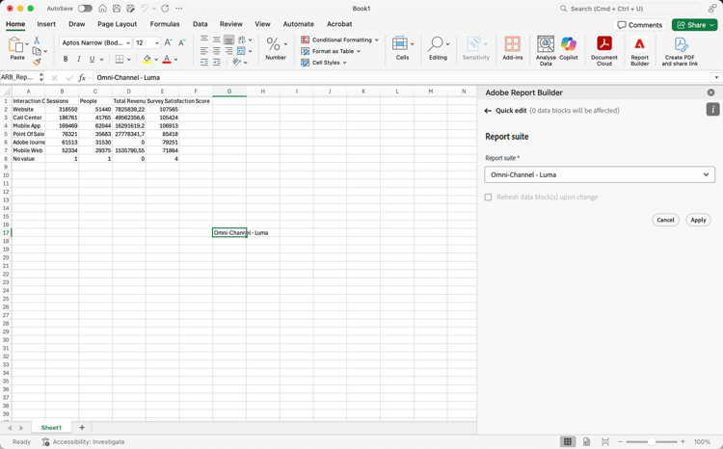Toggle bold formatting
Image resolution: width=723 pixels, height=449 pixels.
point(66,59)
